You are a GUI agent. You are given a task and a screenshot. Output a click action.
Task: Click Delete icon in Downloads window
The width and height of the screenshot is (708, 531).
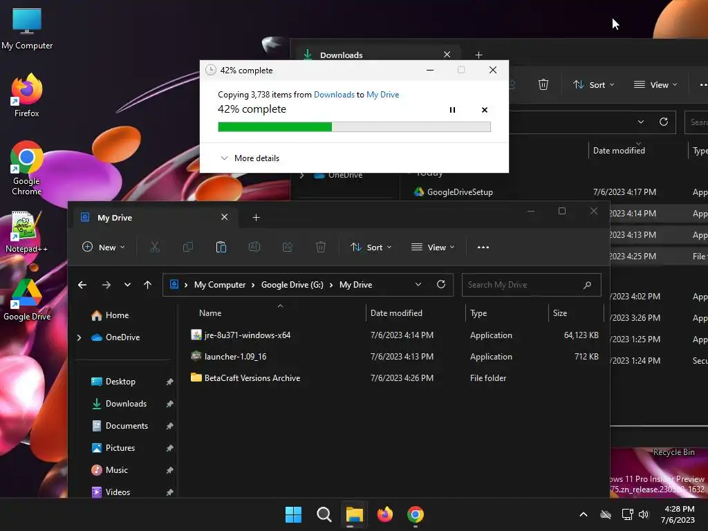[x=543, y=84]
